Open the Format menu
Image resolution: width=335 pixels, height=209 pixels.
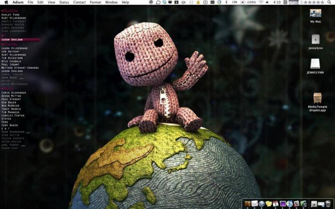[x=95, y=2]
